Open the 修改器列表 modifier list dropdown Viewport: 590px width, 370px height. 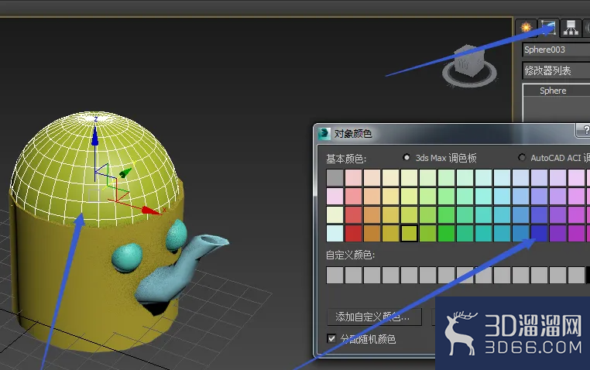(x=556, y=70)
